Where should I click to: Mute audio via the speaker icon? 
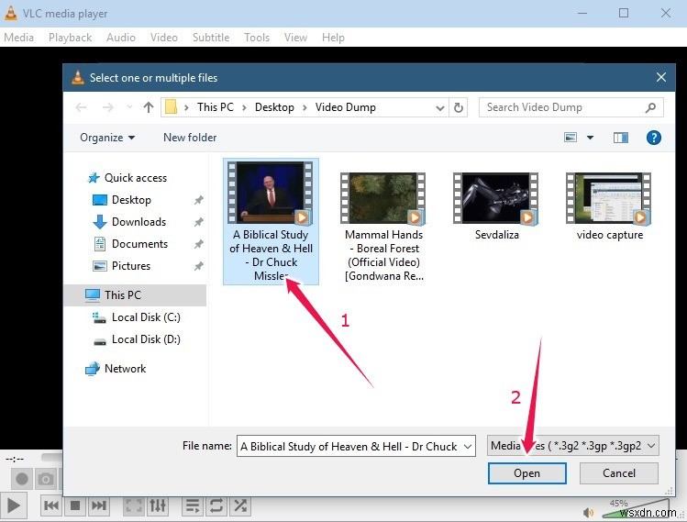589,512
